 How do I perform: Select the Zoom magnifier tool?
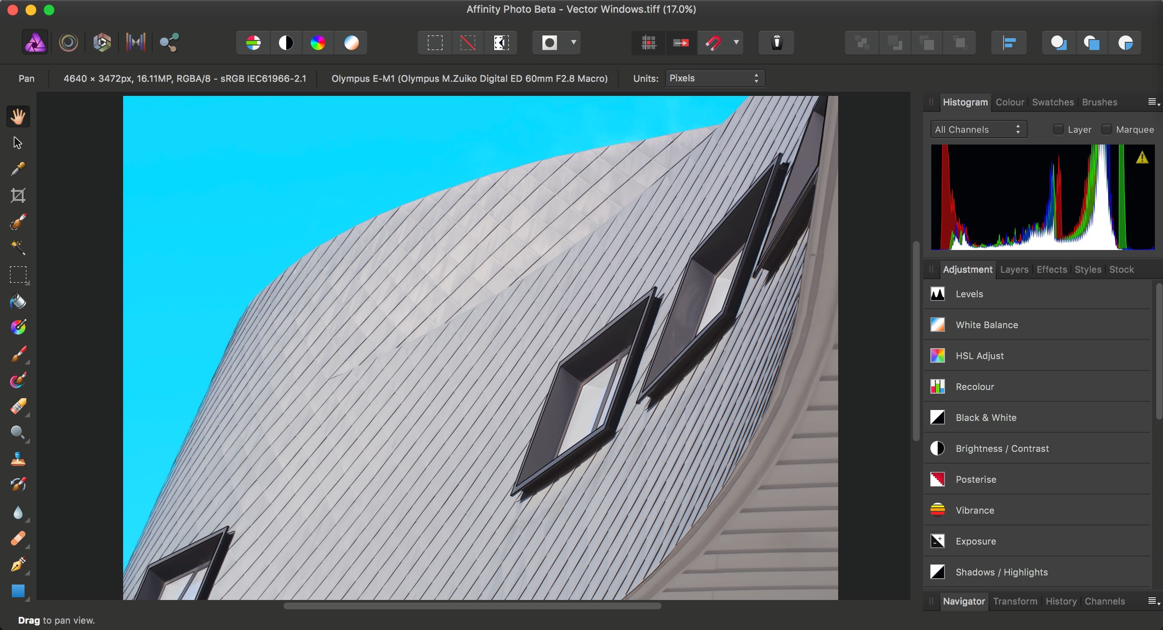18,432
